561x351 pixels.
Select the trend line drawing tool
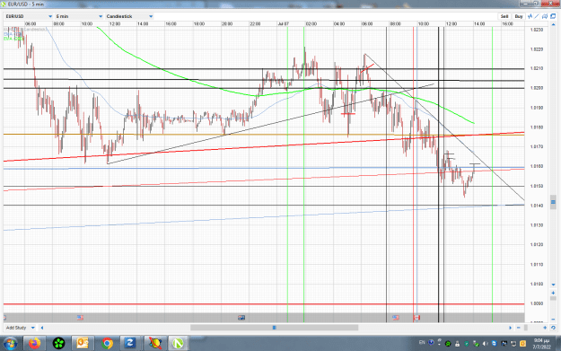(x=537, y=16)
